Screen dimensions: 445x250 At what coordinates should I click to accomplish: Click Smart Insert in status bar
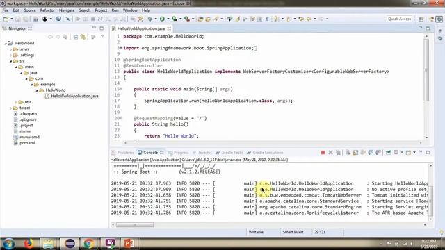coord(293,232)
